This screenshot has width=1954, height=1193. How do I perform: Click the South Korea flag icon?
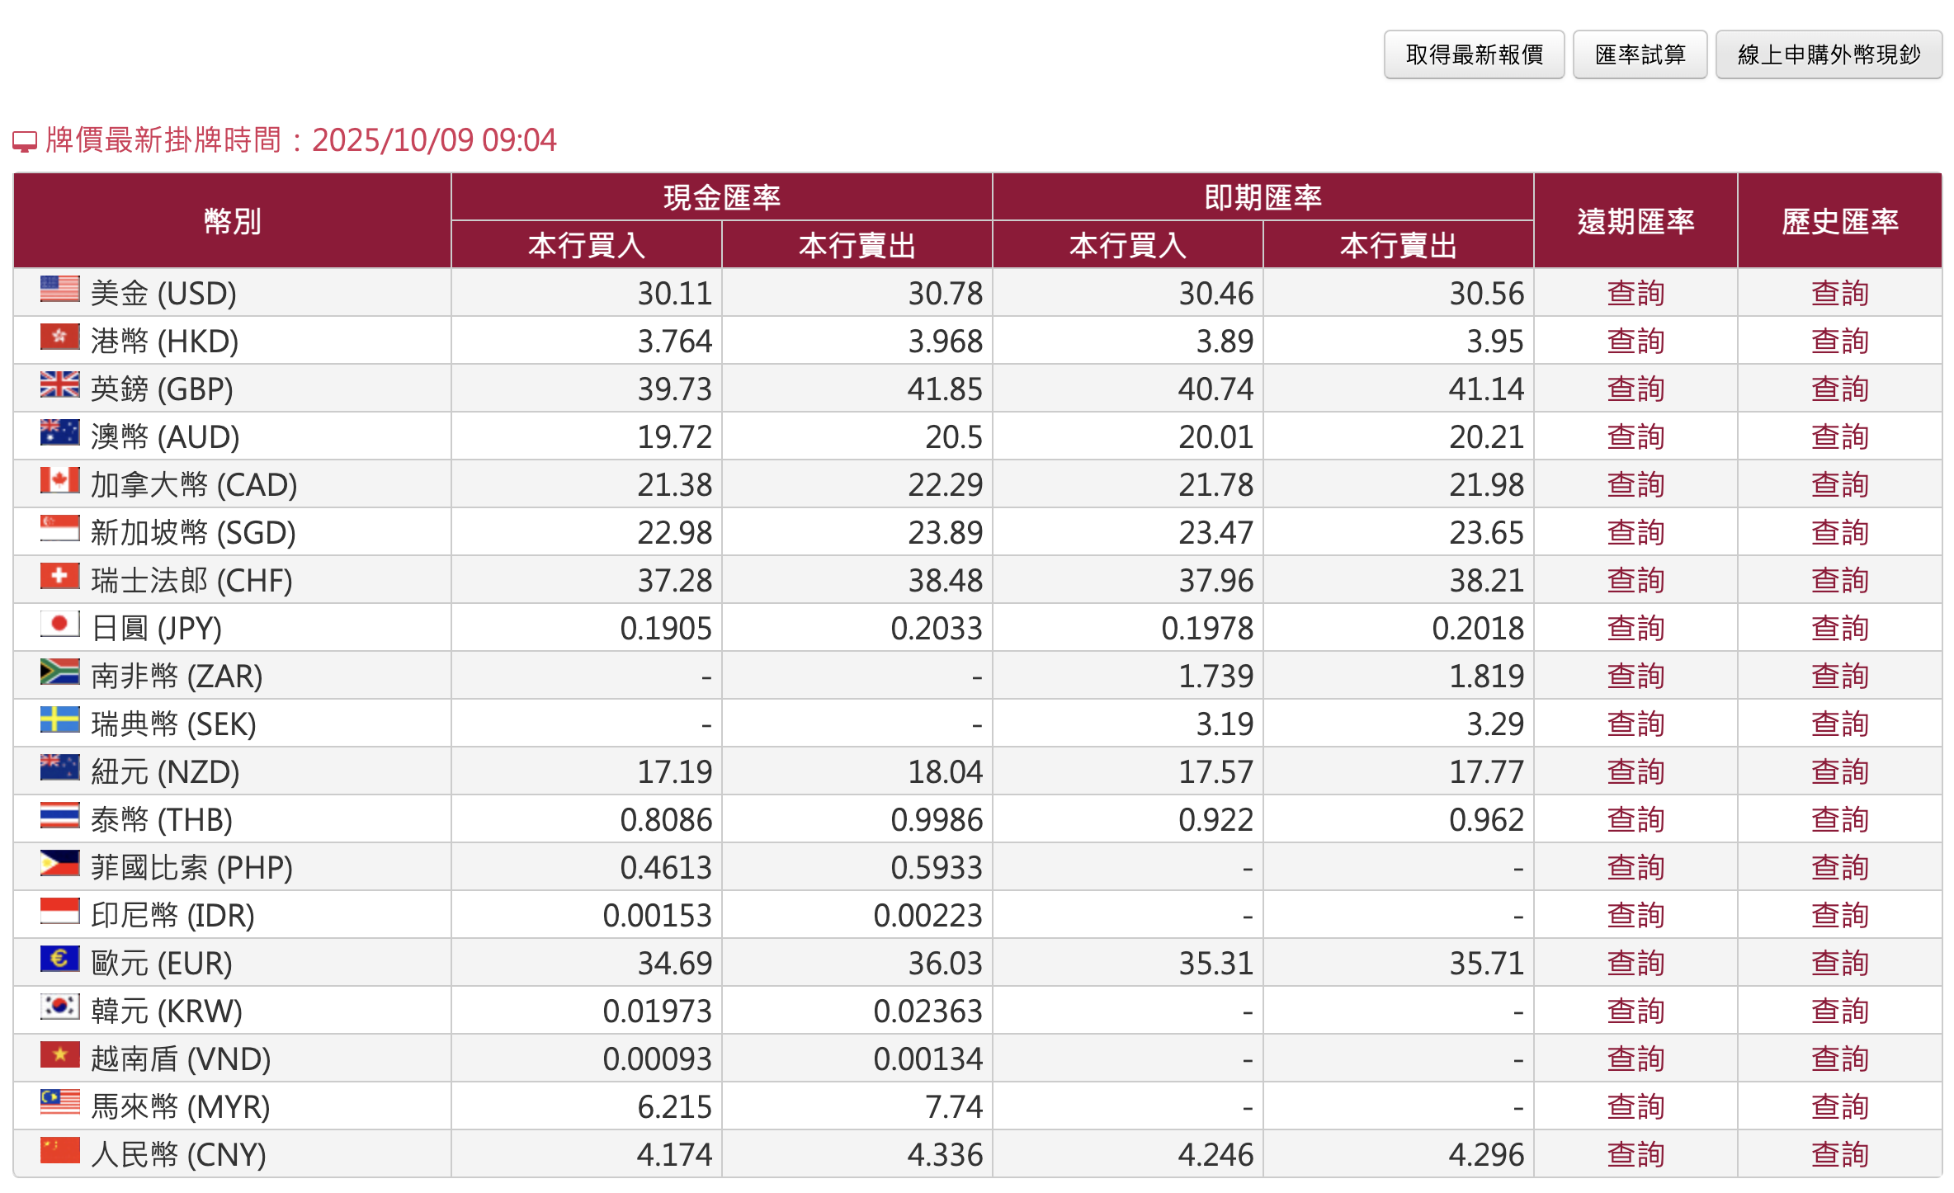coord(59,1007)
